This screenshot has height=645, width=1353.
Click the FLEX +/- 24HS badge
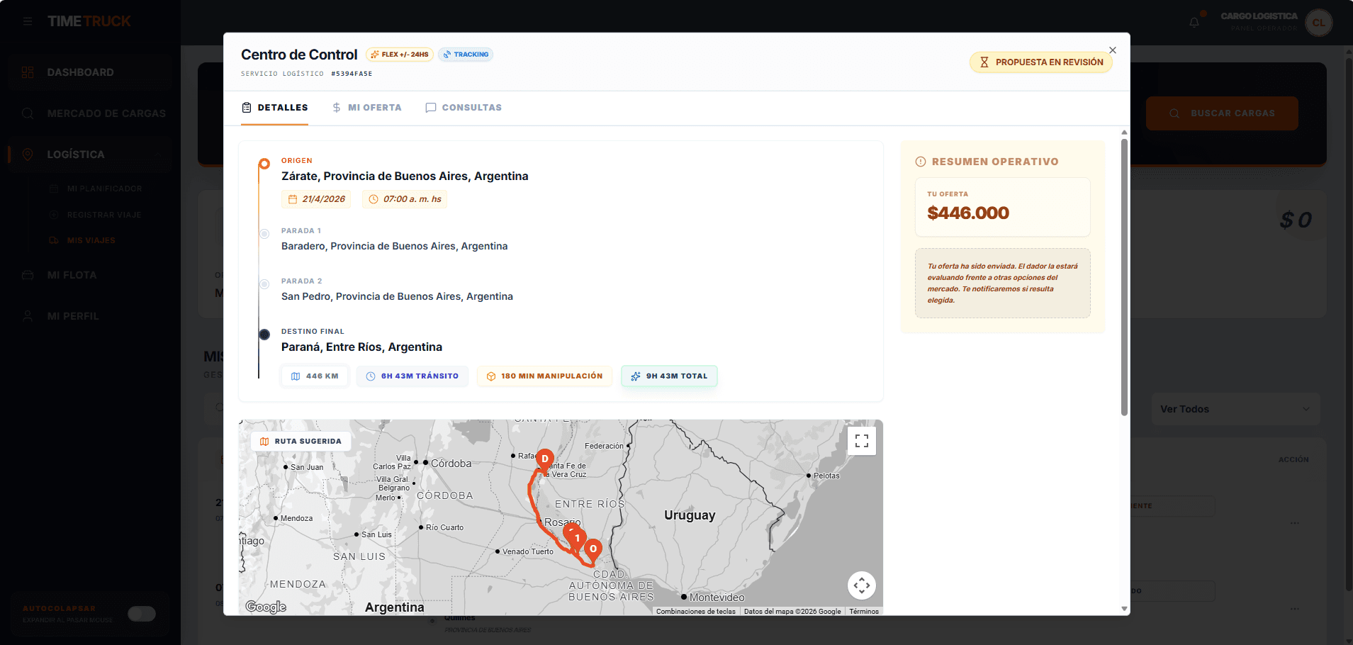click(399, 54)
